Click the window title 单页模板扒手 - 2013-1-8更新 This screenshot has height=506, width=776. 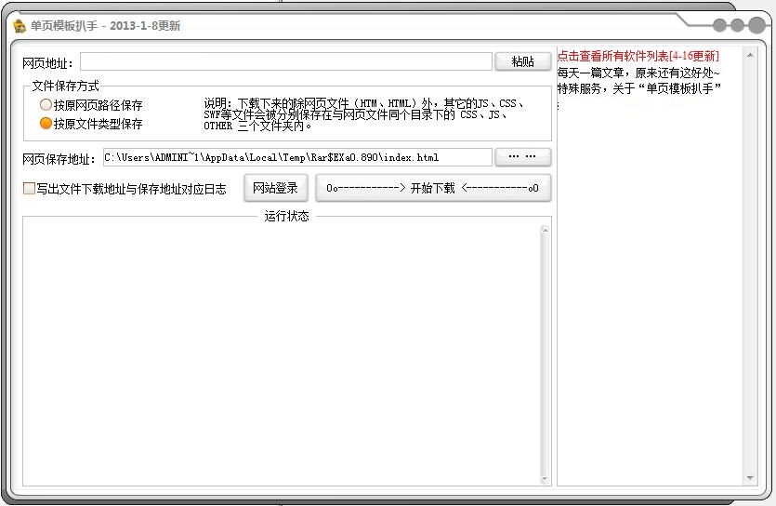[x=105, y=26]
